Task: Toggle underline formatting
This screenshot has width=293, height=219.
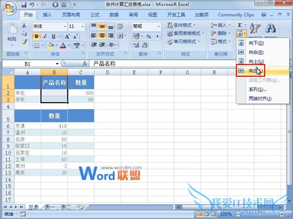Action: (53, 36)
